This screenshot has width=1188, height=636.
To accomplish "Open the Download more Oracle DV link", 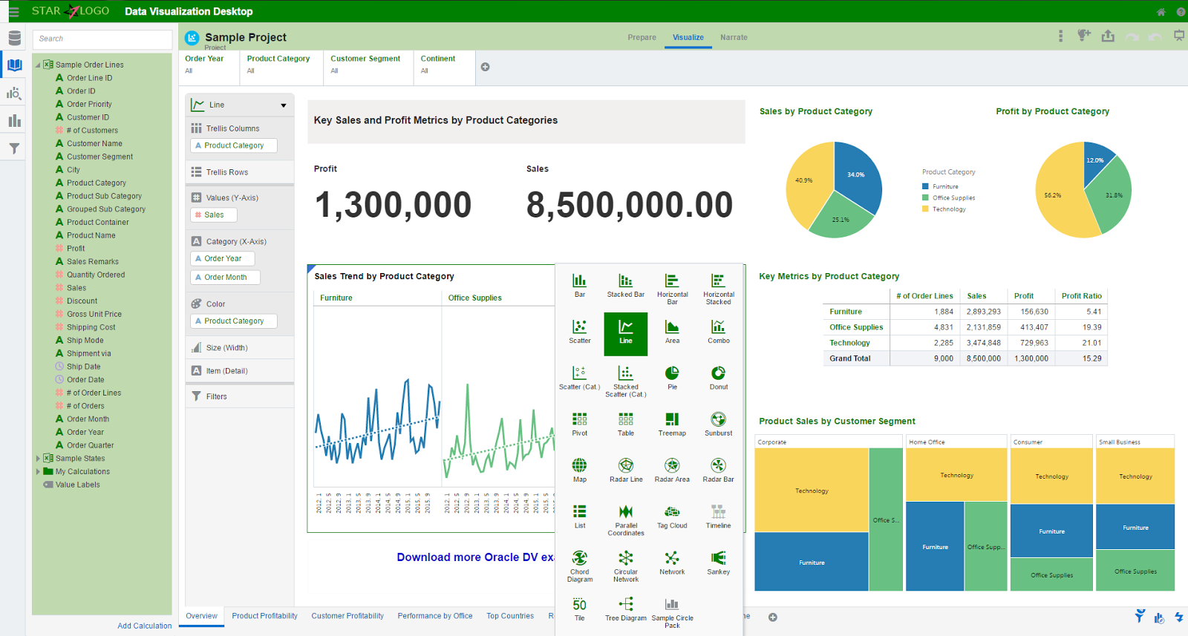I will [x=475, y=557].
